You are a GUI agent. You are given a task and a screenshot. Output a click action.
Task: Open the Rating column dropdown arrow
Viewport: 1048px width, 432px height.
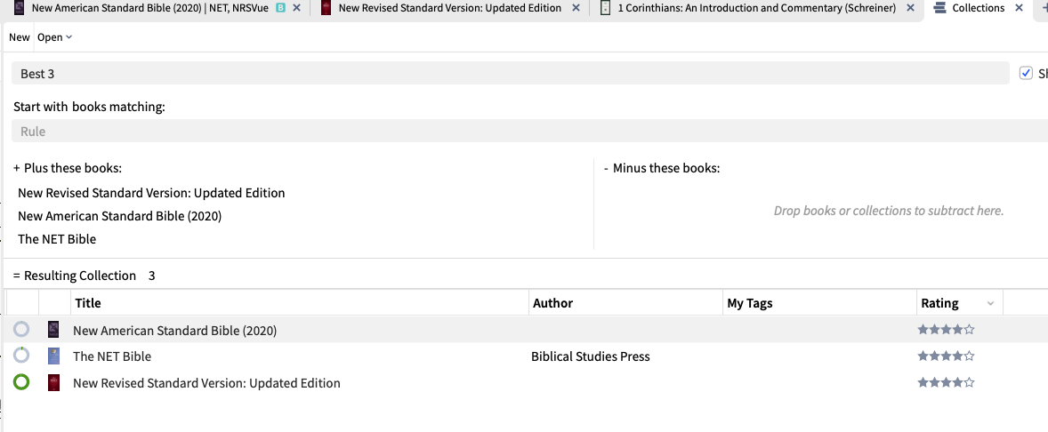990,304
